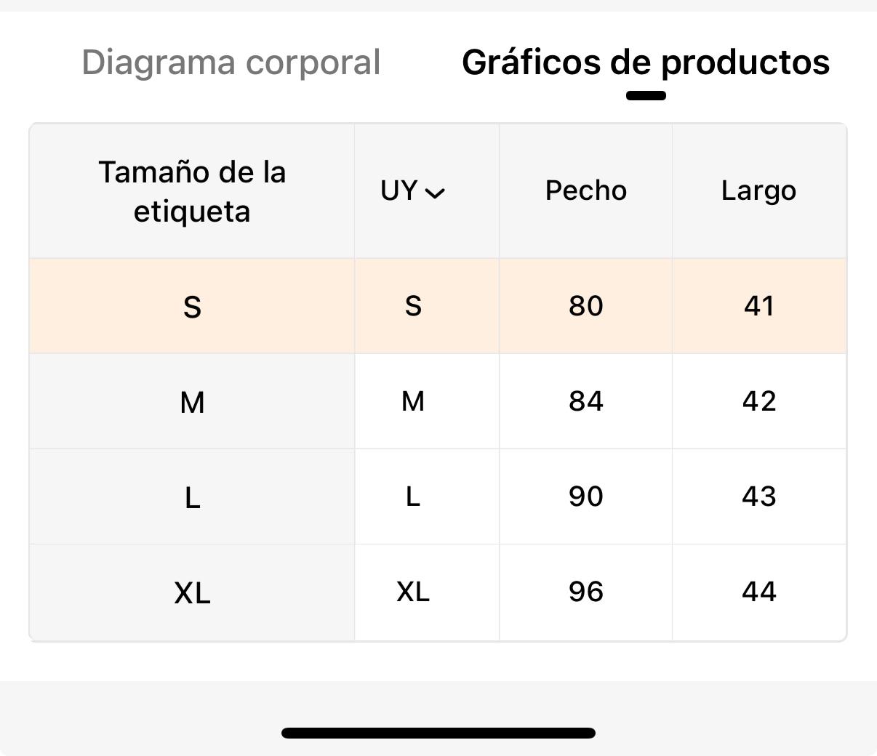The image size is (877, 756).
Task: Click the Pecho value 96
Action: point(586,592)
